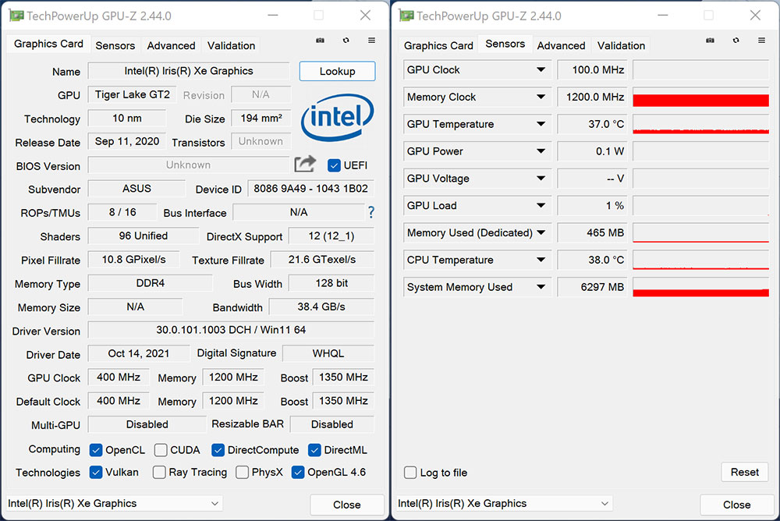
Task: Click the System Memory Used graph
Action: coord(700,286)
